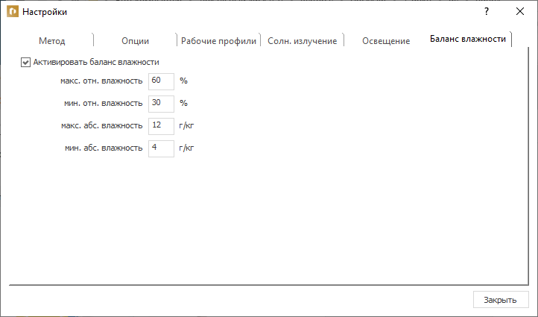Click the макс. абс. влажность label
Image resolution: width=538 pixels, height=317 pixels.
point(101,126)
